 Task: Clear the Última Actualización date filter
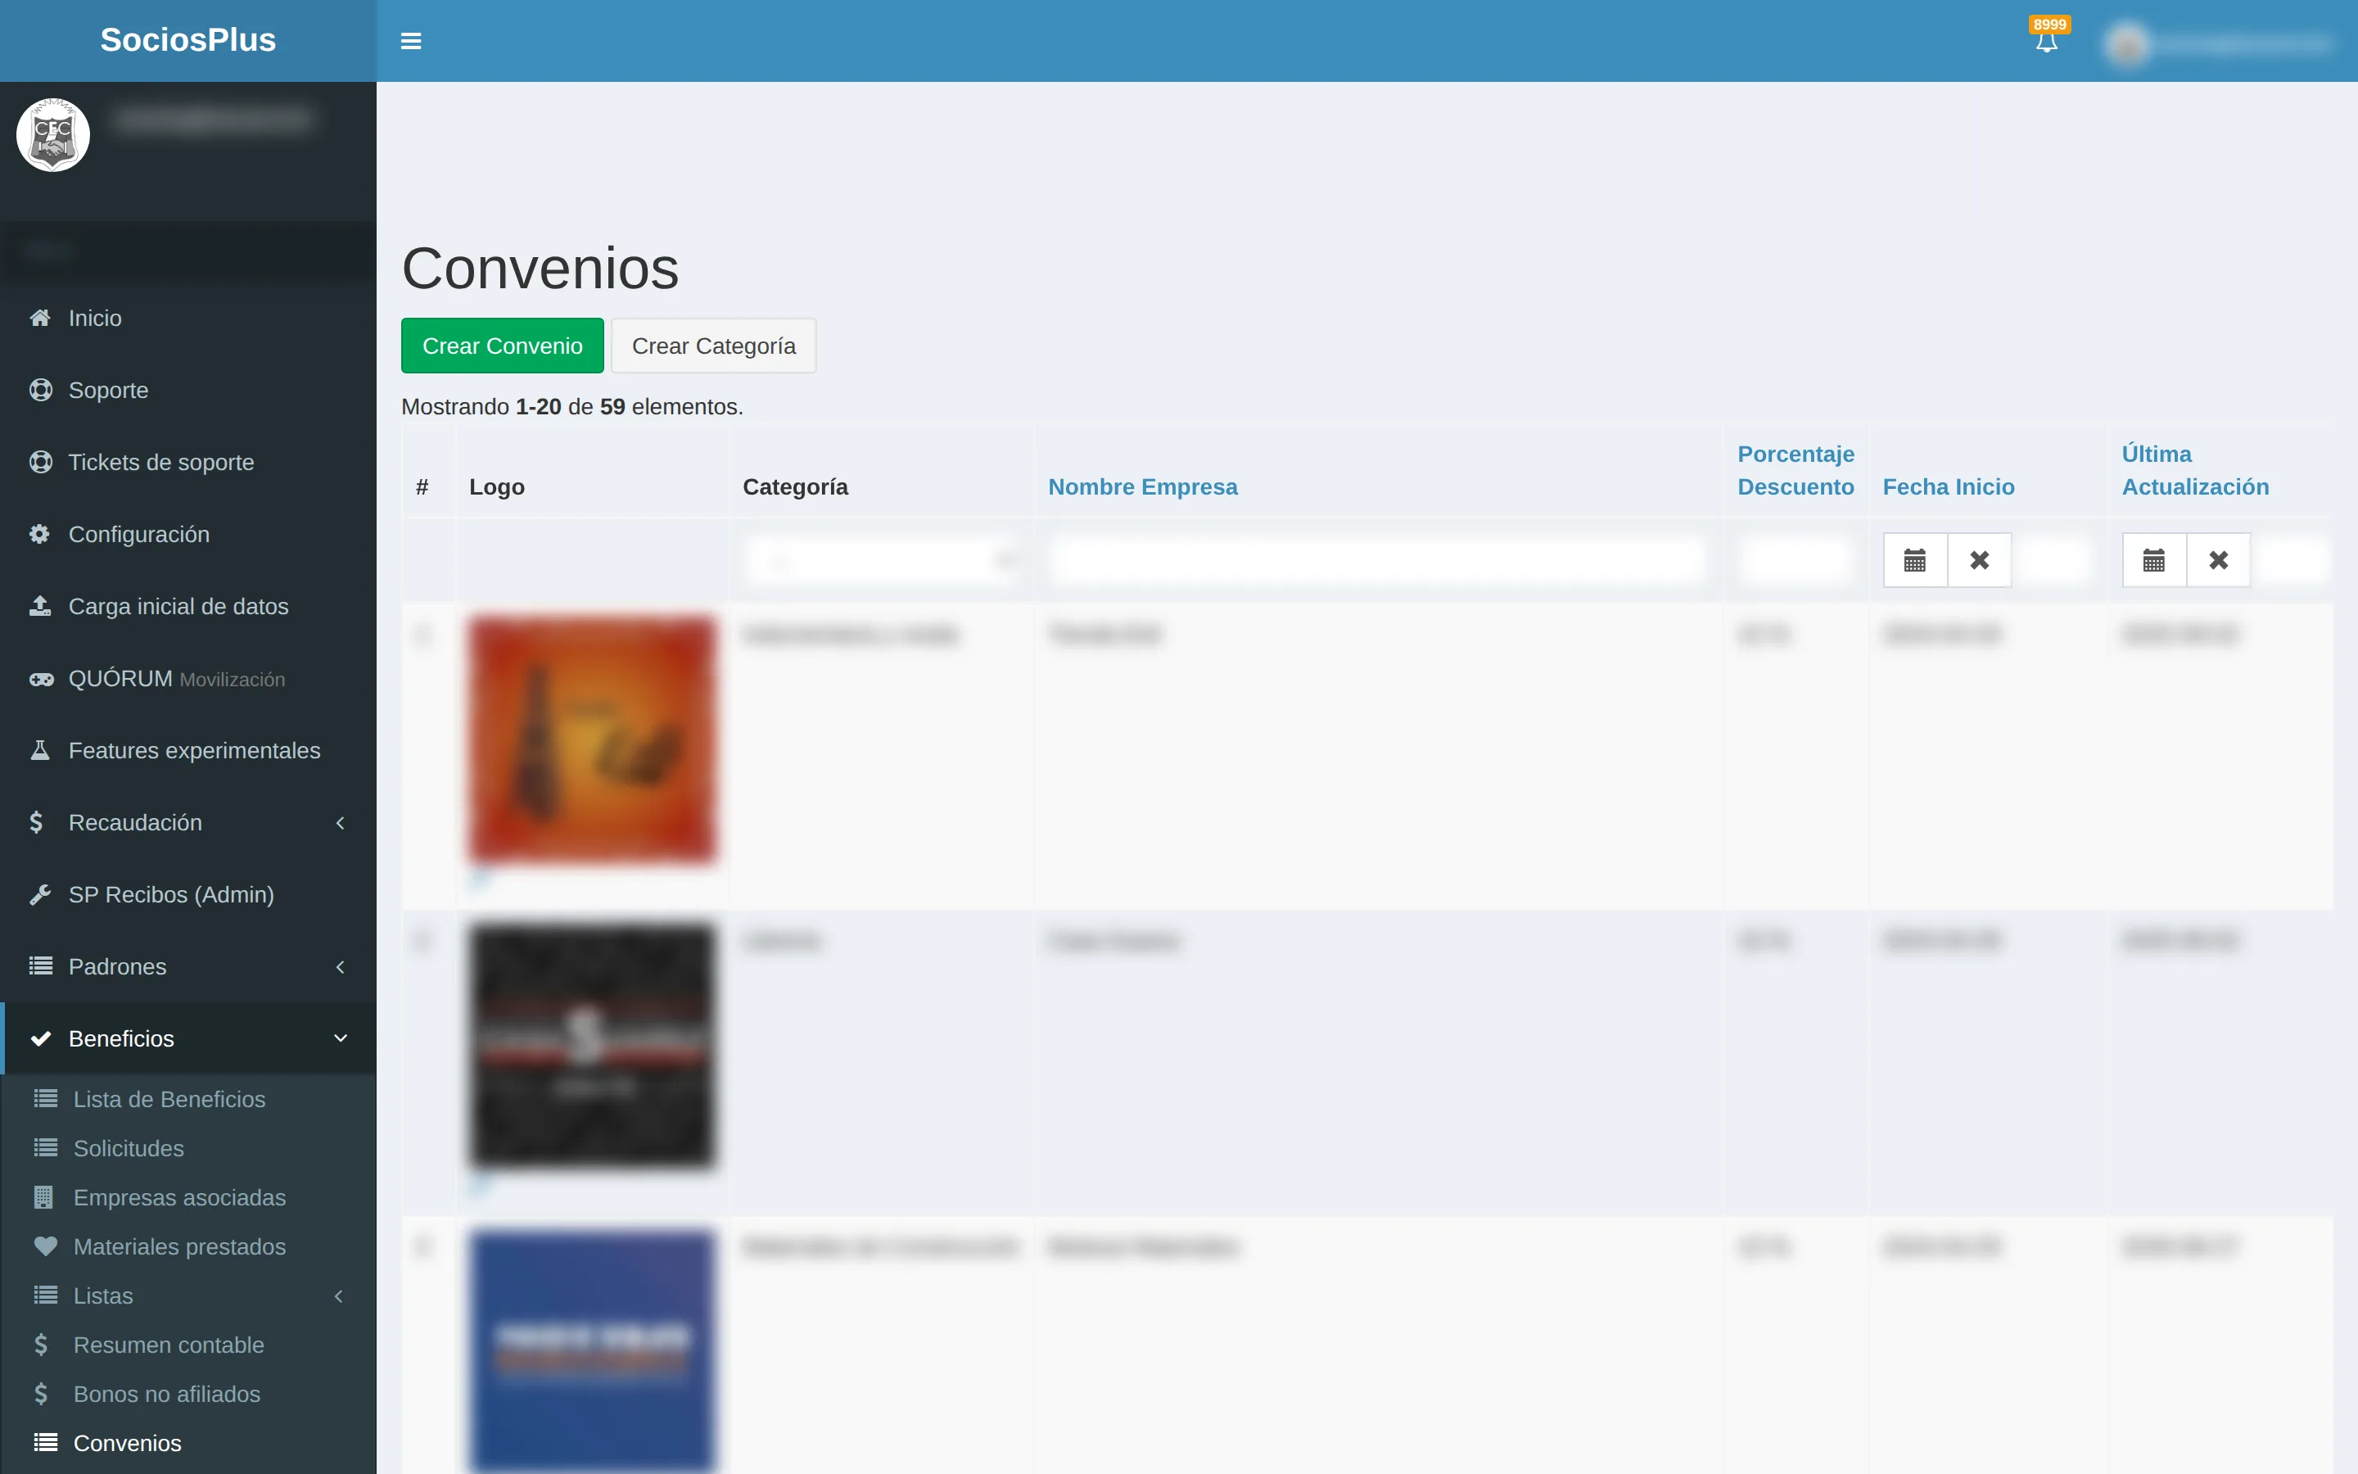pyautogui.click(x=2219, y=559)
